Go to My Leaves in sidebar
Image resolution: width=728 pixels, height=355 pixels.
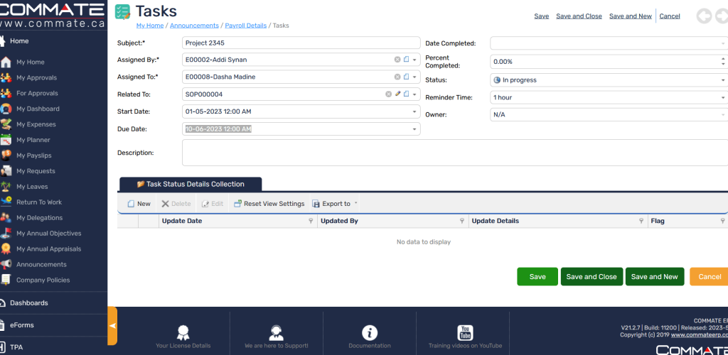(32, 187)
